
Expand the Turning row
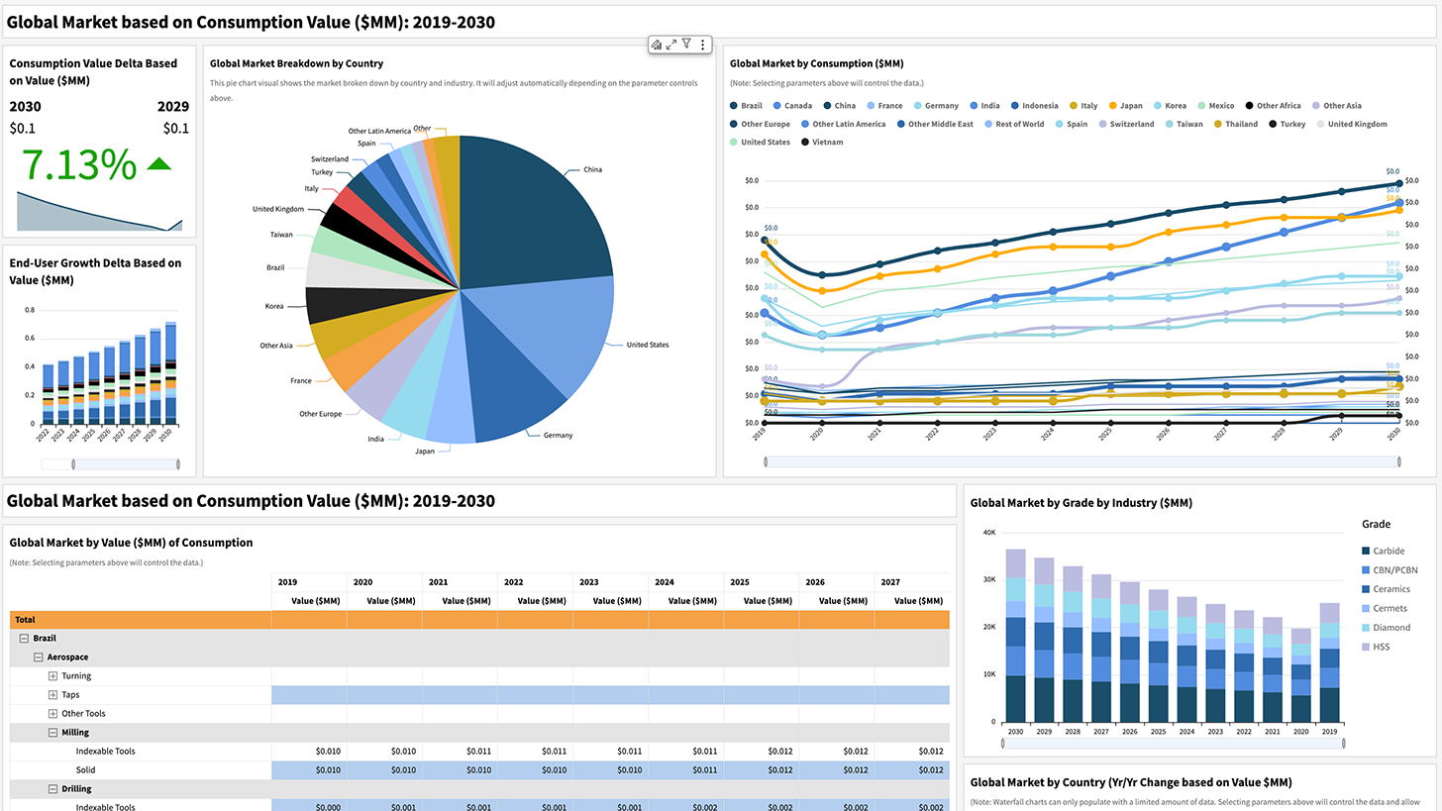click(53, 676)
